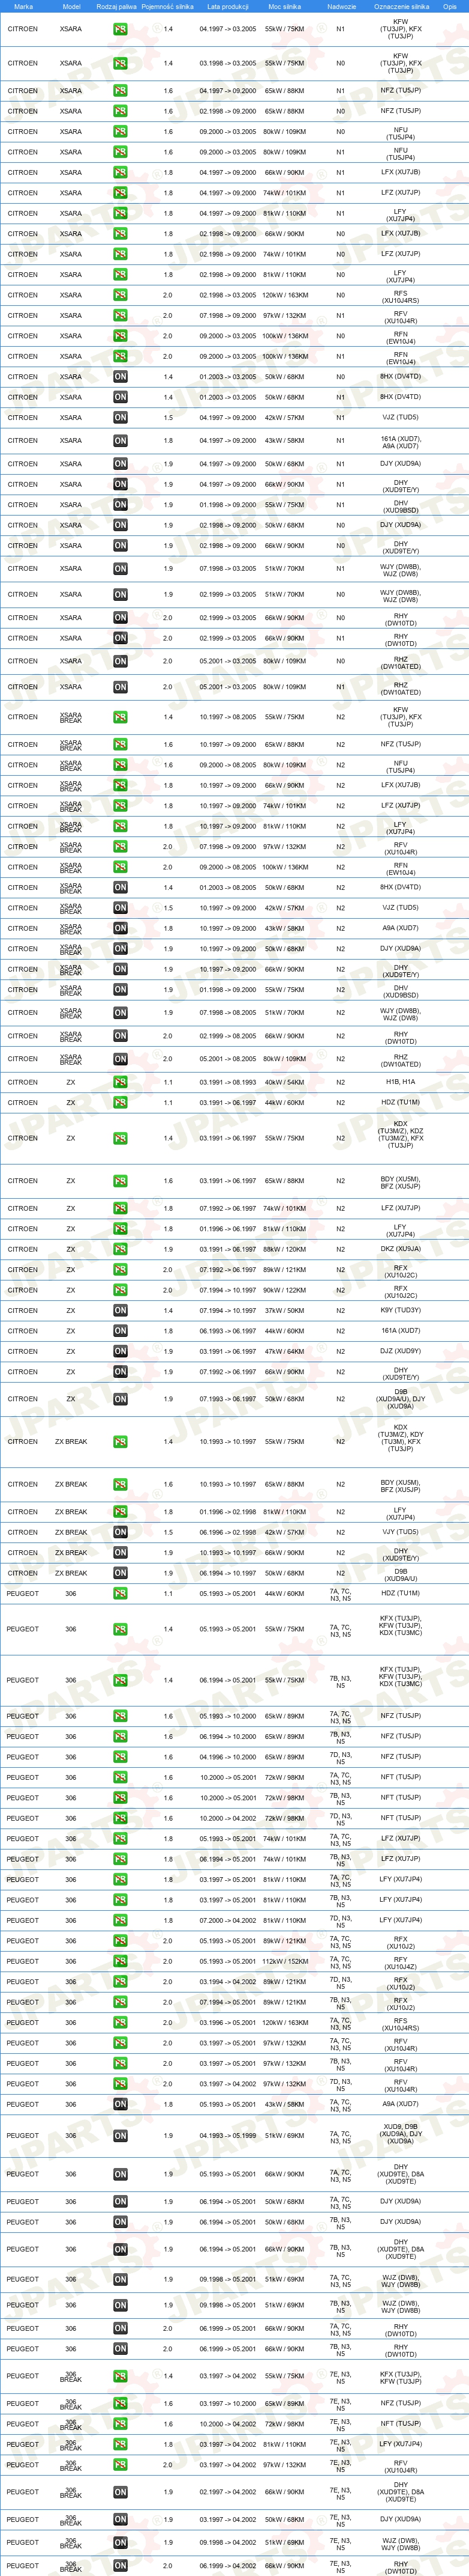Click ON fuel icon in Xsara 161A, A9A (XUD7) row

click(x=120, y=440)
